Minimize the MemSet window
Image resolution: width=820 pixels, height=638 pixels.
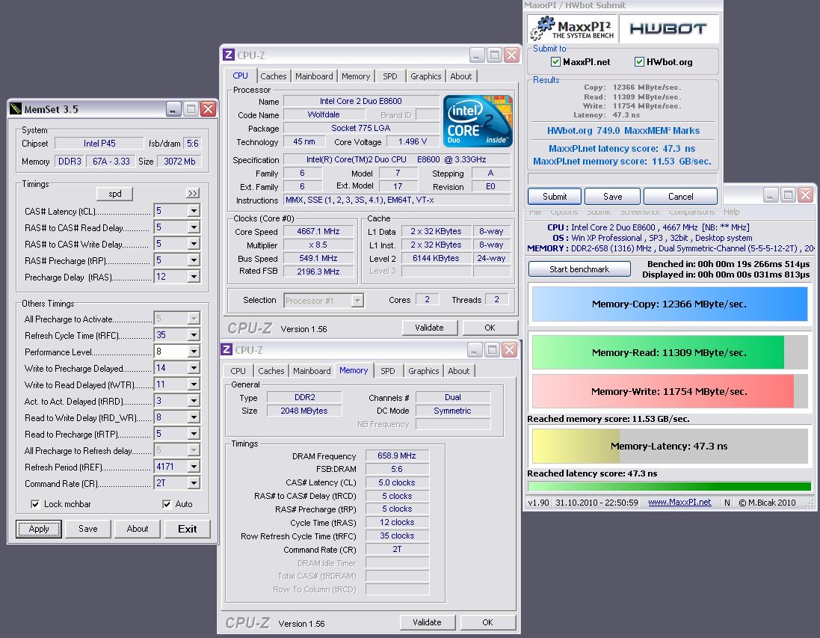pos(173,109)
